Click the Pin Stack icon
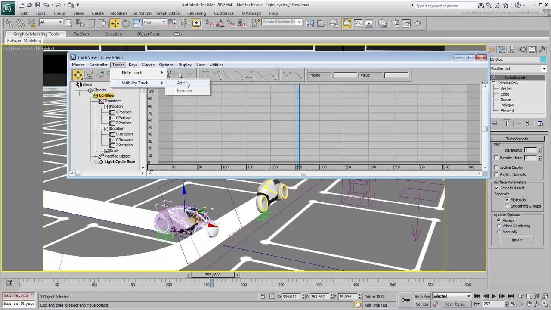Viewport: 551px width, 310px height. point(495,124)
